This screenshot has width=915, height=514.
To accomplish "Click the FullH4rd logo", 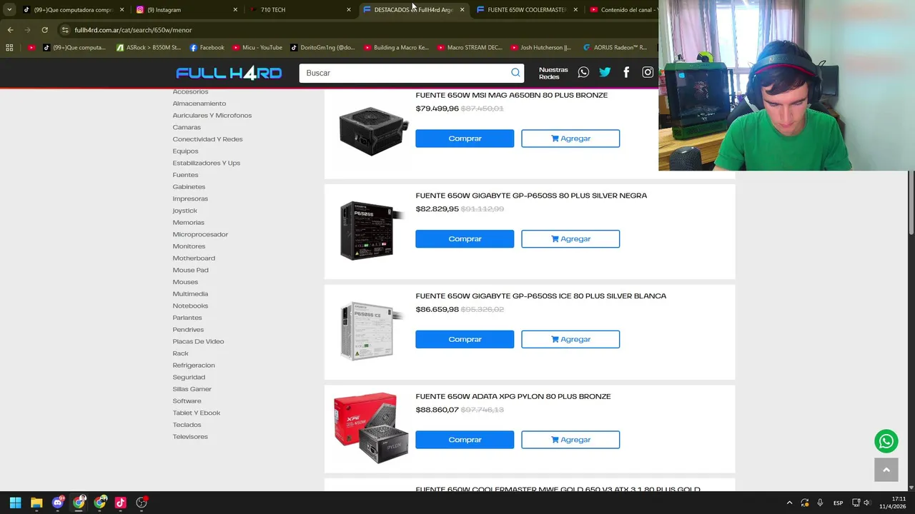I will click(x=229, y=73).
